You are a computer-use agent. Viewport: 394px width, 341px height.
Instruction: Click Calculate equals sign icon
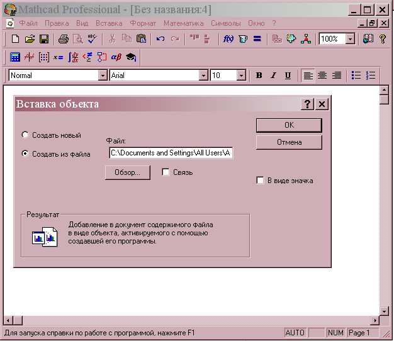click(x=257, y=39)
